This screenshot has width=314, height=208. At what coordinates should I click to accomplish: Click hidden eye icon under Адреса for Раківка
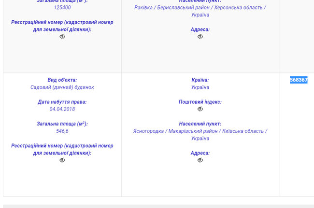[200, 37]
